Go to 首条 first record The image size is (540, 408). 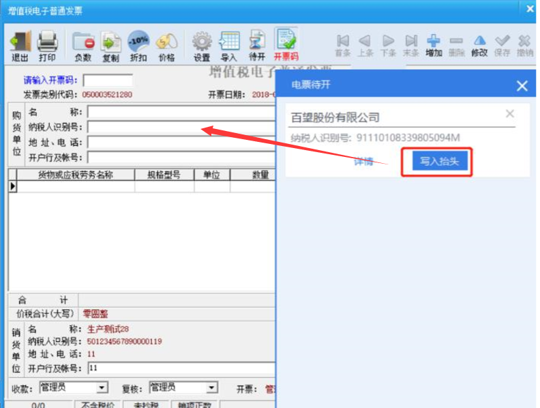[343, 45]
